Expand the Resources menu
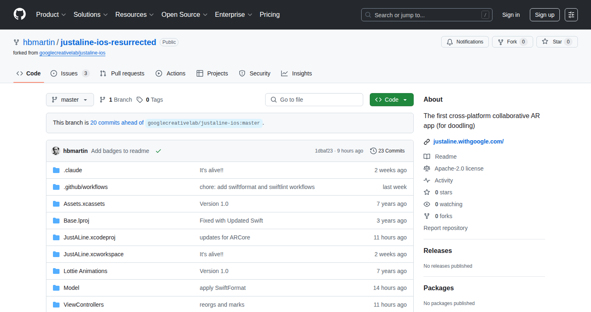Image resolution: width=591 pixels, height=312 pixels. pyautogui.click(x=135, y=15)
